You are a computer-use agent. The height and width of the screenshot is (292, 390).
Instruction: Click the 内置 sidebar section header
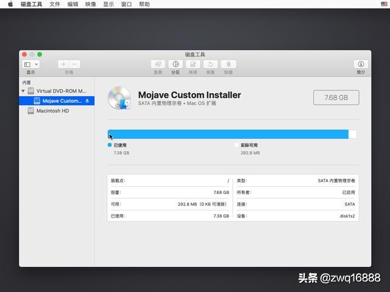[27, 83]
